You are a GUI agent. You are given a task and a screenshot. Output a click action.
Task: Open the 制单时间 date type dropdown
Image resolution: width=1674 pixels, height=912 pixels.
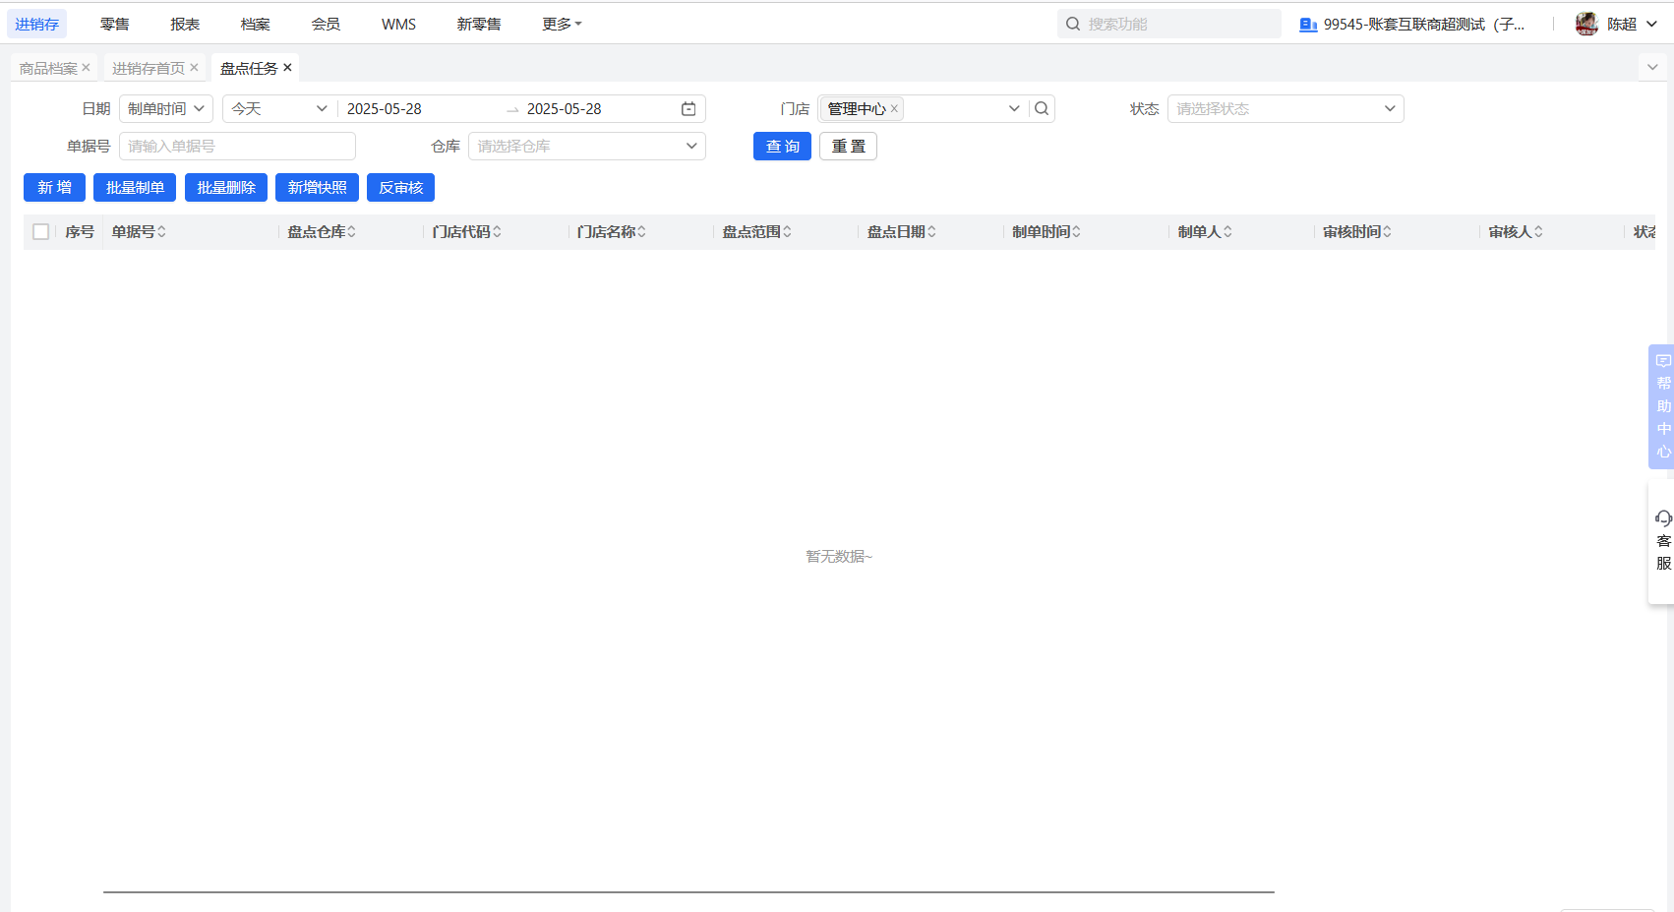166,108
